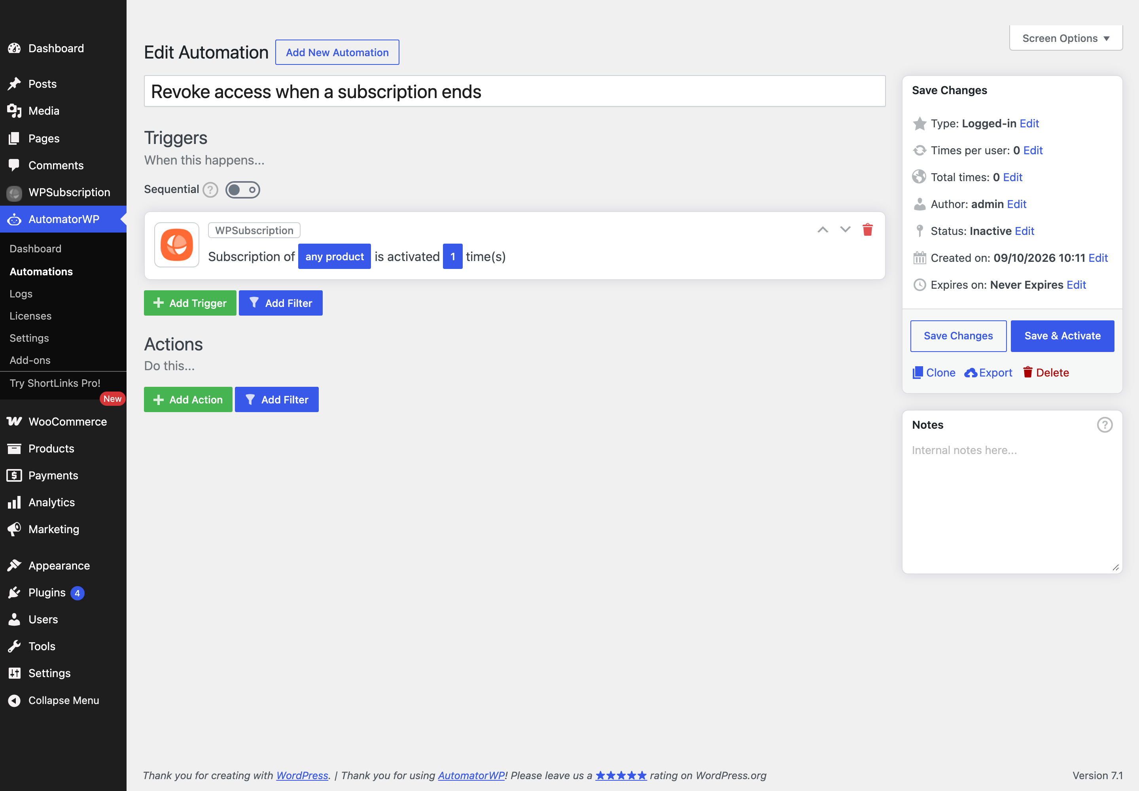Move trigger down with the down chevron
Screen dimensions: 1139x791
(x=845, y=230)
